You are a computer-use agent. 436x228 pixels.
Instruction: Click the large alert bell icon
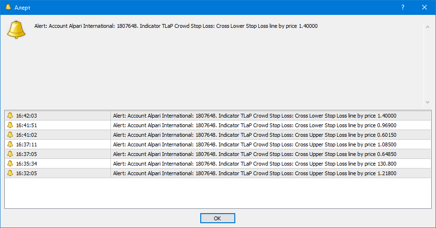coord(16,30)
